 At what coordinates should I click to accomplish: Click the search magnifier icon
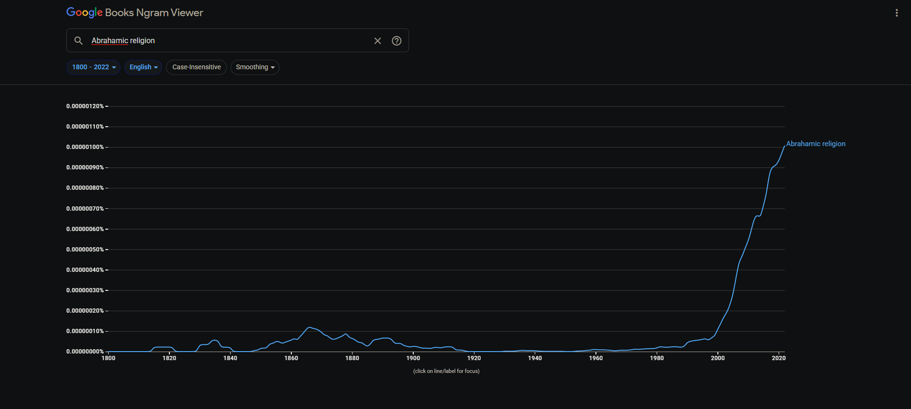79,41
